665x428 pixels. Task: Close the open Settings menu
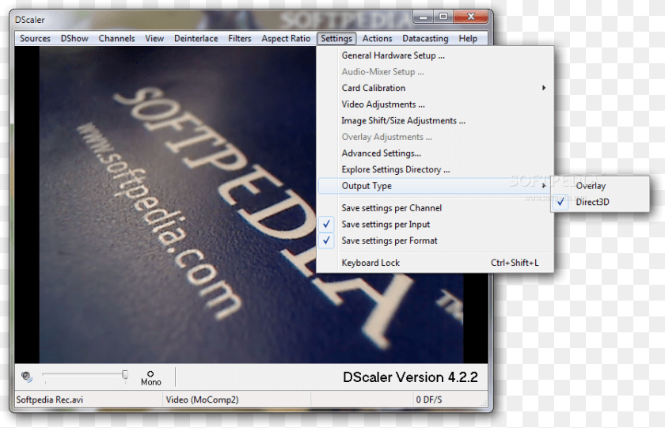(x=336, y=39)
